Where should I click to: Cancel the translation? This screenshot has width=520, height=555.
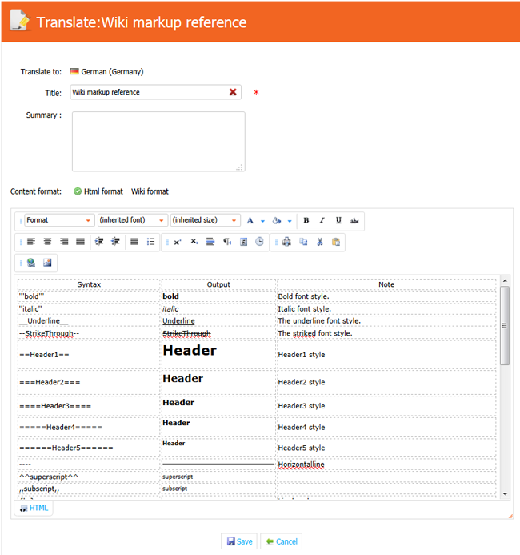[282, 541]
